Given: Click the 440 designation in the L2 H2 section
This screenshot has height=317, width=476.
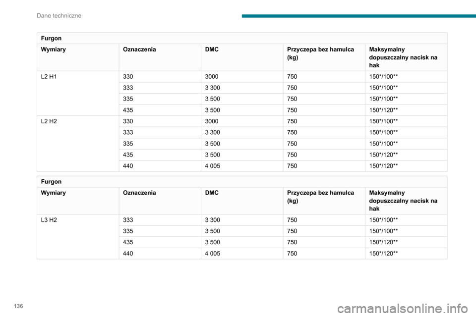Looking at the screenshot, I should [128, 166].
